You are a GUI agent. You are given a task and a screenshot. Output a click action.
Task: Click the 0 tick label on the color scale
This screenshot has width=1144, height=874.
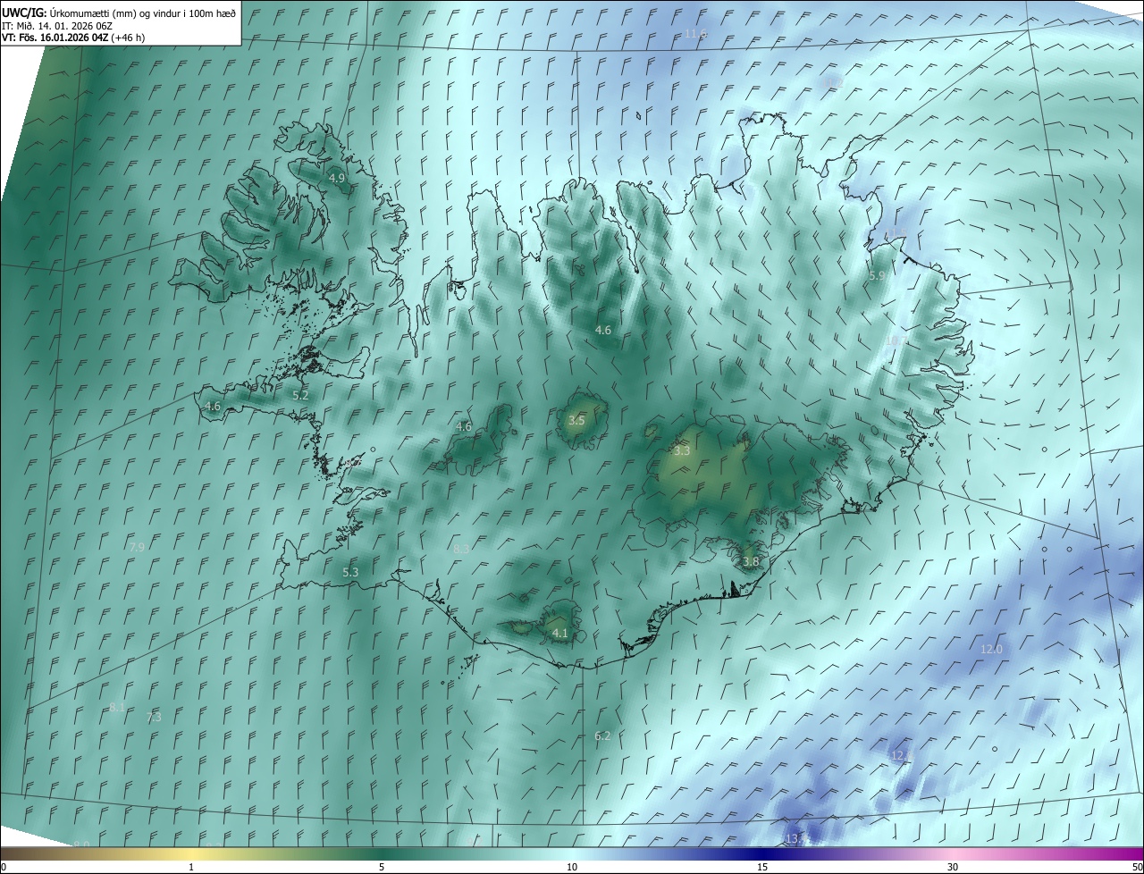tap(4, 868)
